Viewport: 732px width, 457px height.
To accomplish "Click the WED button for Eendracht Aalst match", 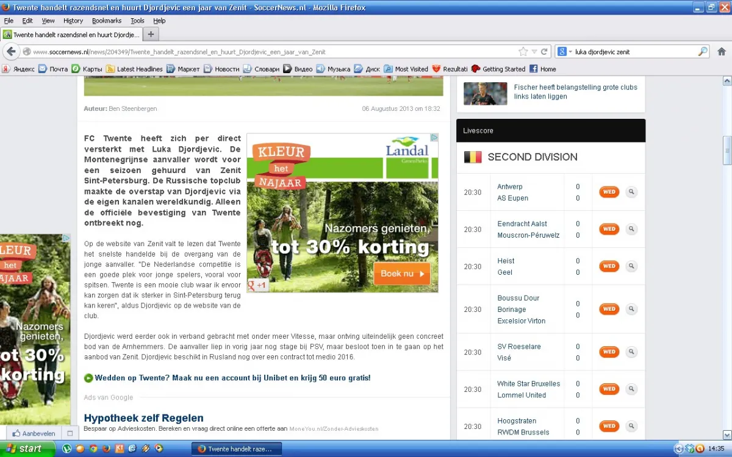I will tap(609, 229).
